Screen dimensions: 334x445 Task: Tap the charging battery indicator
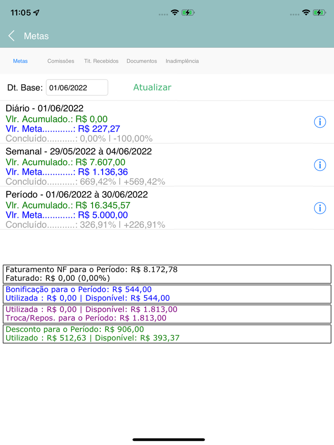point(188,13)
